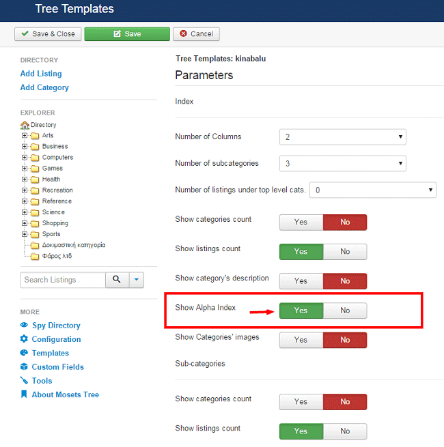Open the Custom Fields menu link
This screenshot has width=444, height=447.
pyautogui.click(x=57, y=366)
